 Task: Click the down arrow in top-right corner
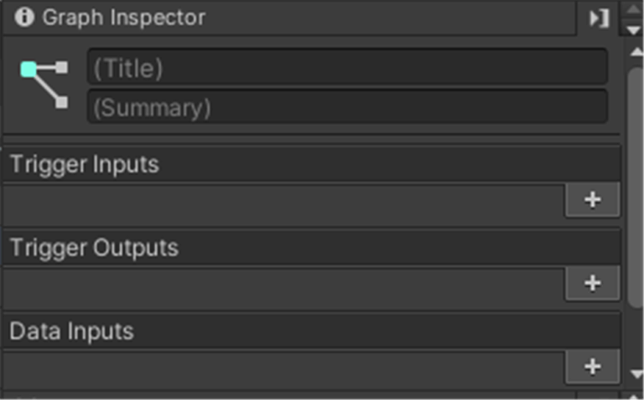(x=634, y=29)
